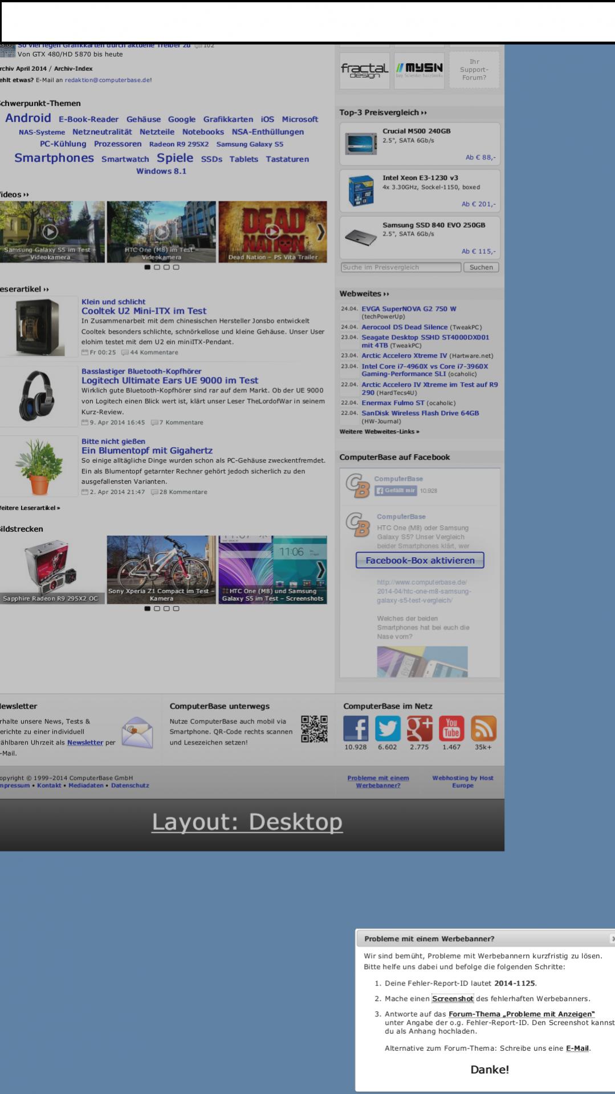Click the Logitech headphones thumbnail

[x=39, y=396]
